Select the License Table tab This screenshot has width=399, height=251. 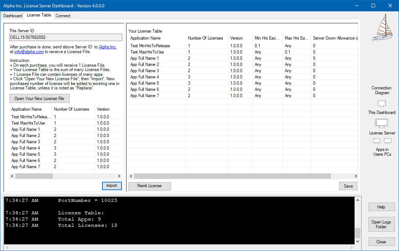pos(39,15)
